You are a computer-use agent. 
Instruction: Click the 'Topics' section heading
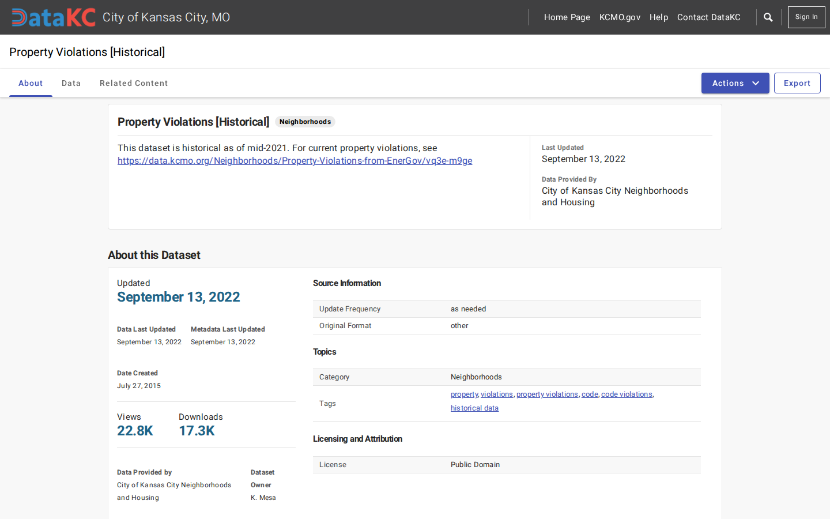325,352
